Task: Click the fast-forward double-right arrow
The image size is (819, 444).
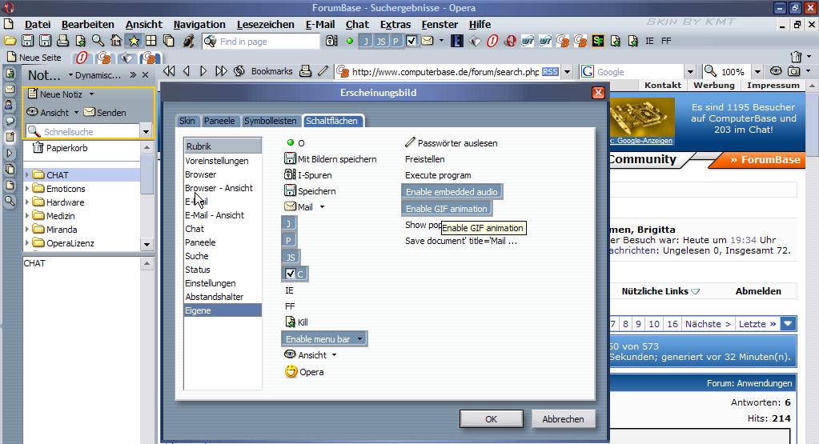Action: coord(221,71)
